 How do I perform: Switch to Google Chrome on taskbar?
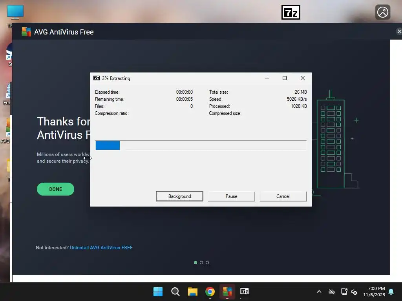coord(210,292)
